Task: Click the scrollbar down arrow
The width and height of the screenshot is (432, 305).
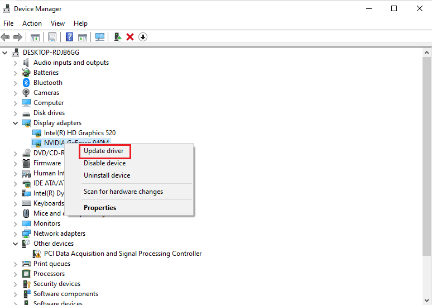Action: pyautogui.click(x=427, y=301)
